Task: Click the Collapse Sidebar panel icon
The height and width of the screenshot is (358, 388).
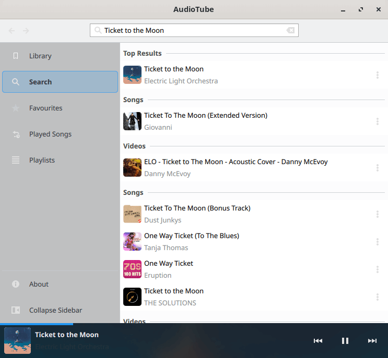Action: pyautogui.click(x=16, y=310)
